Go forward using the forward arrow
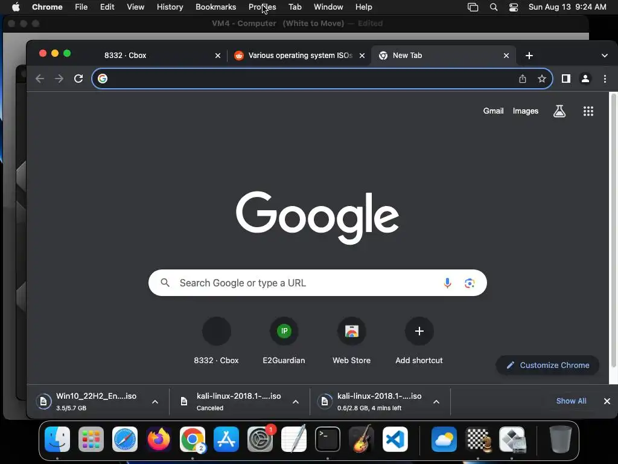This screenshot has height=464, width=618. point(59,79)
